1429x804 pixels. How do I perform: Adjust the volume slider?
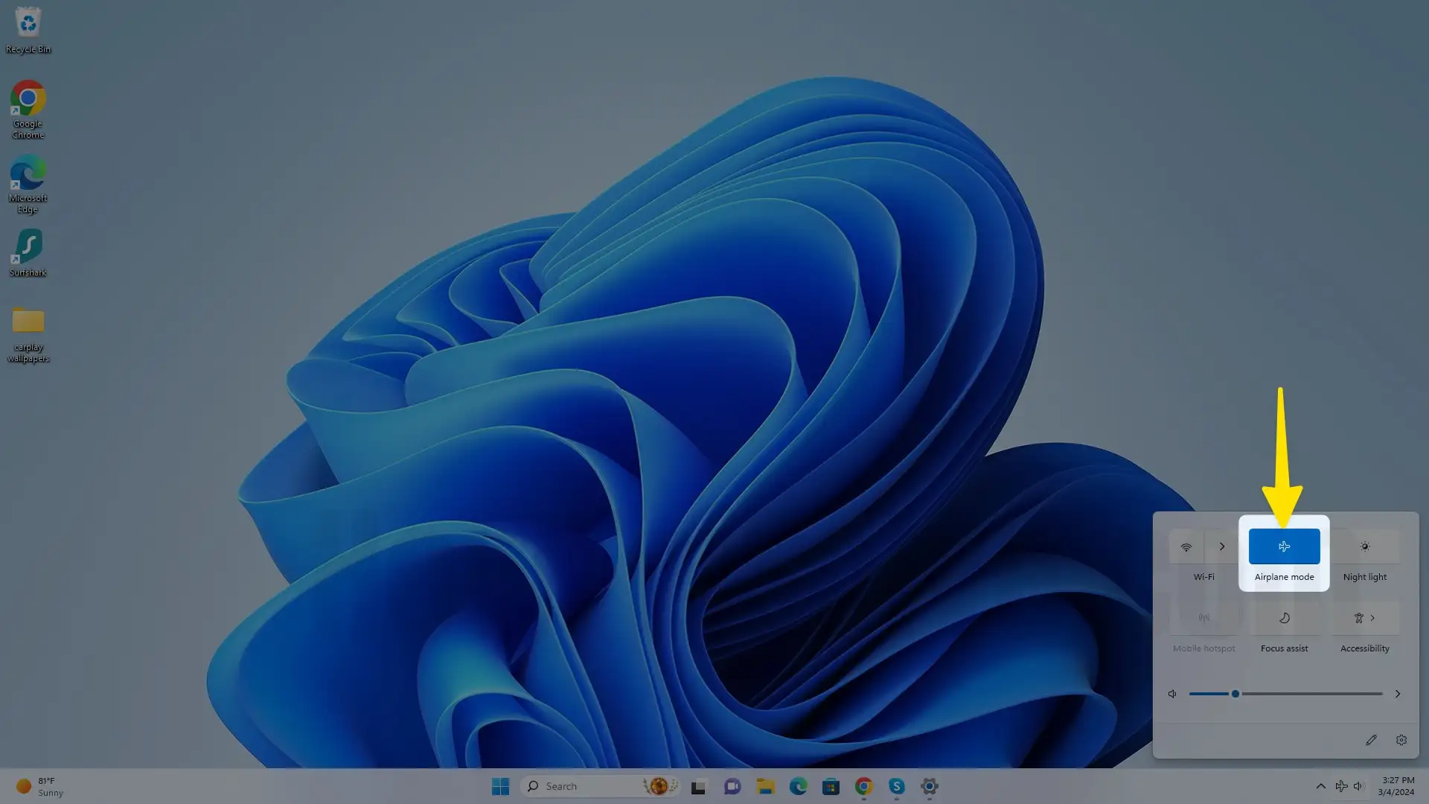point(1285,694)
